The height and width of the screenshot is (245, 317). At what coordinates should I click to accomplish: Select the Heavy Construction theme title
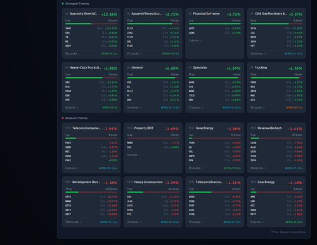point(148,182)
